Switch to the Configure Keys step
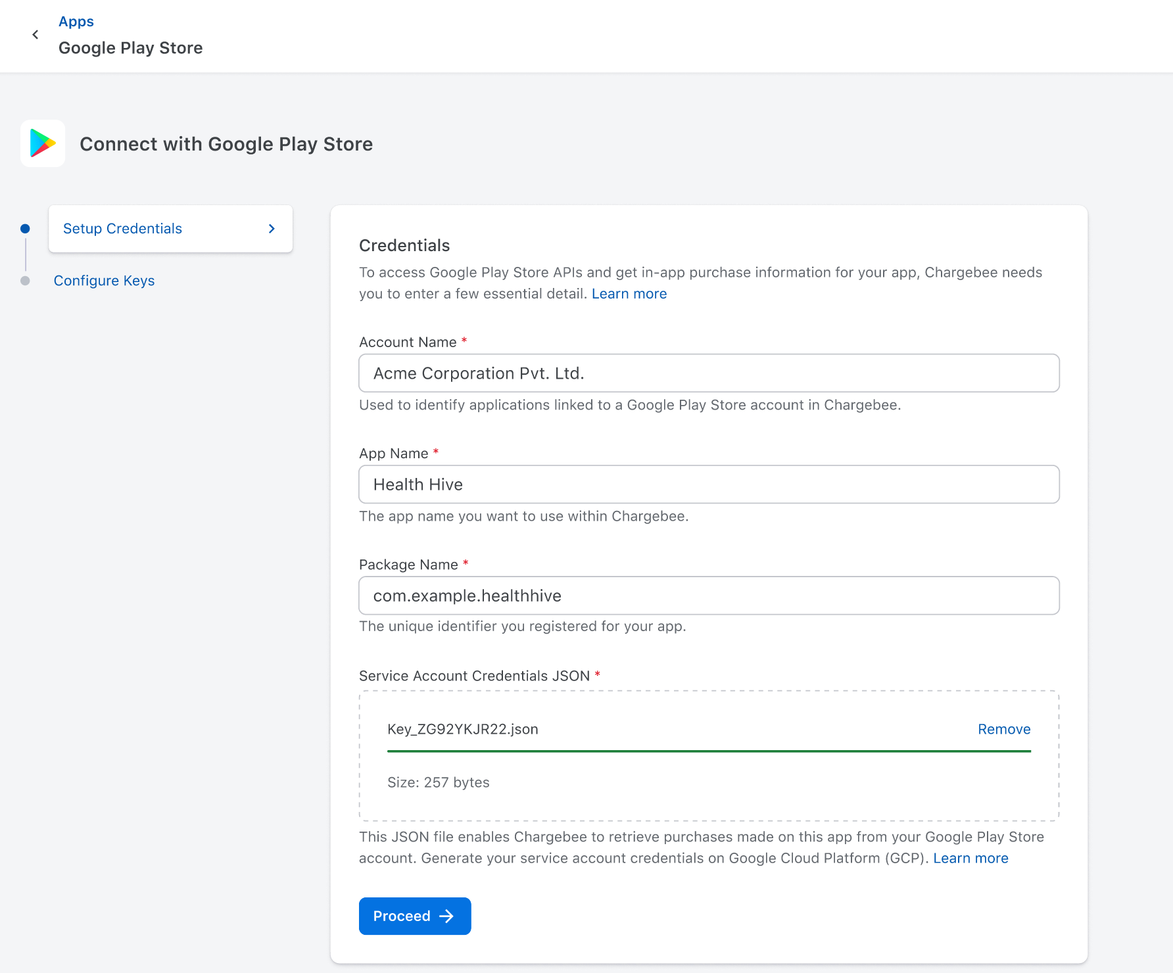The image size is (1173, 973). 104,281
